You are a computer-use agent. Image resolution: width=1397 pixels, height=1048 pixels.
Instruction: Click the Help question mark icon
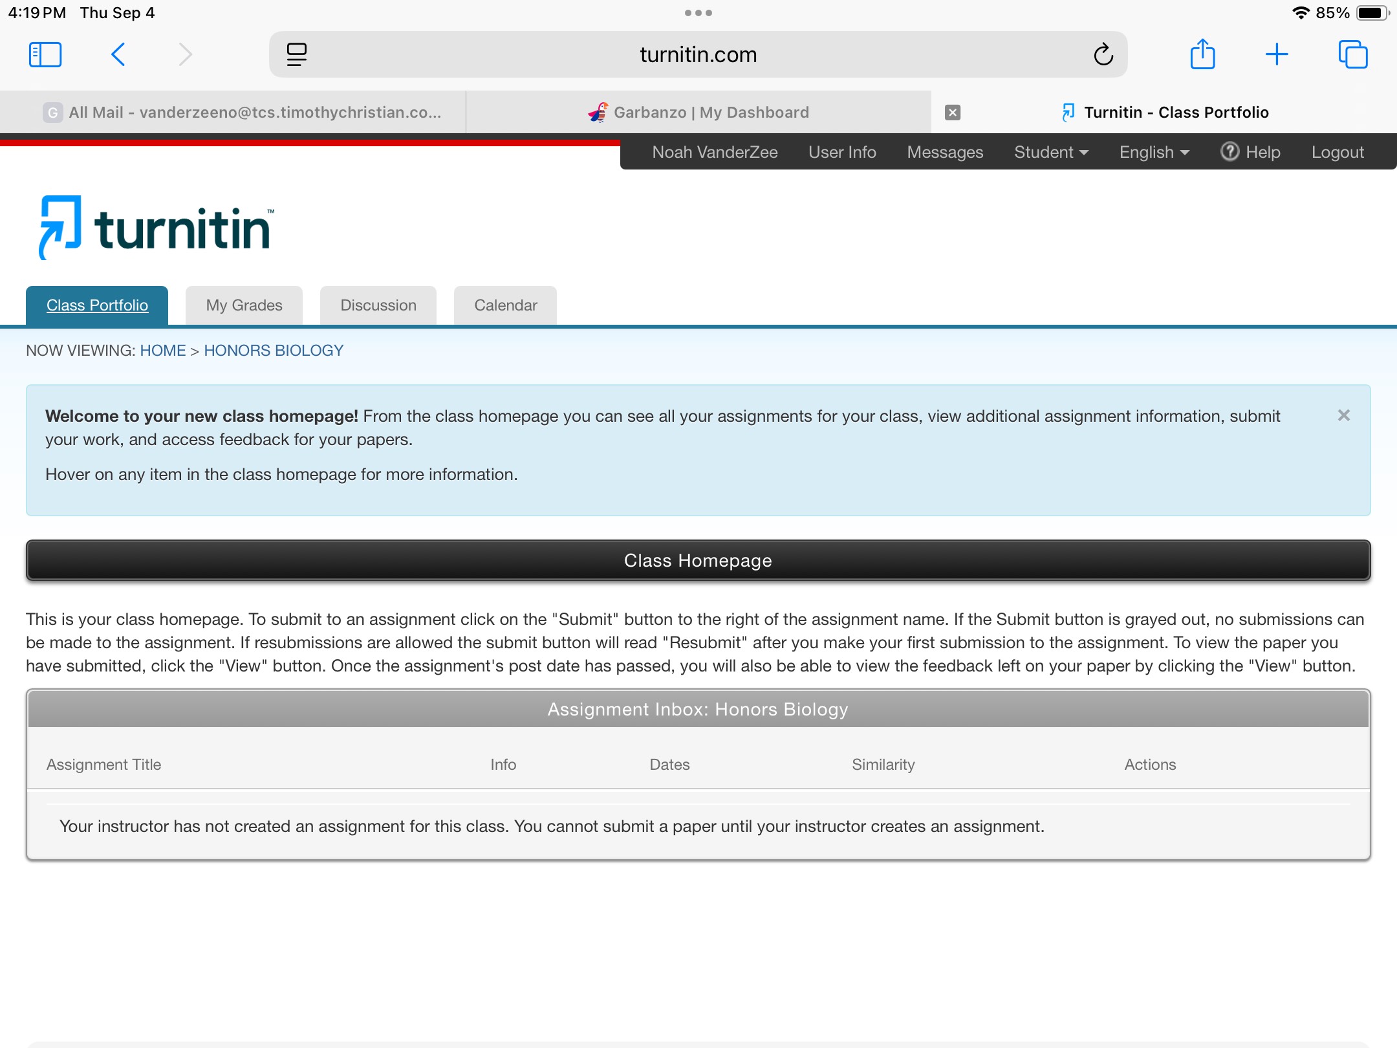pyautogui.click(x=1229, y=151)
